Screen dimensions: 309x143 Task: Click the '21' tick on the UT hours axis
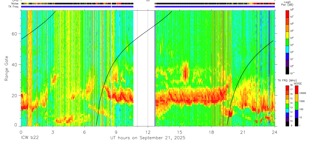click(243, 132)
